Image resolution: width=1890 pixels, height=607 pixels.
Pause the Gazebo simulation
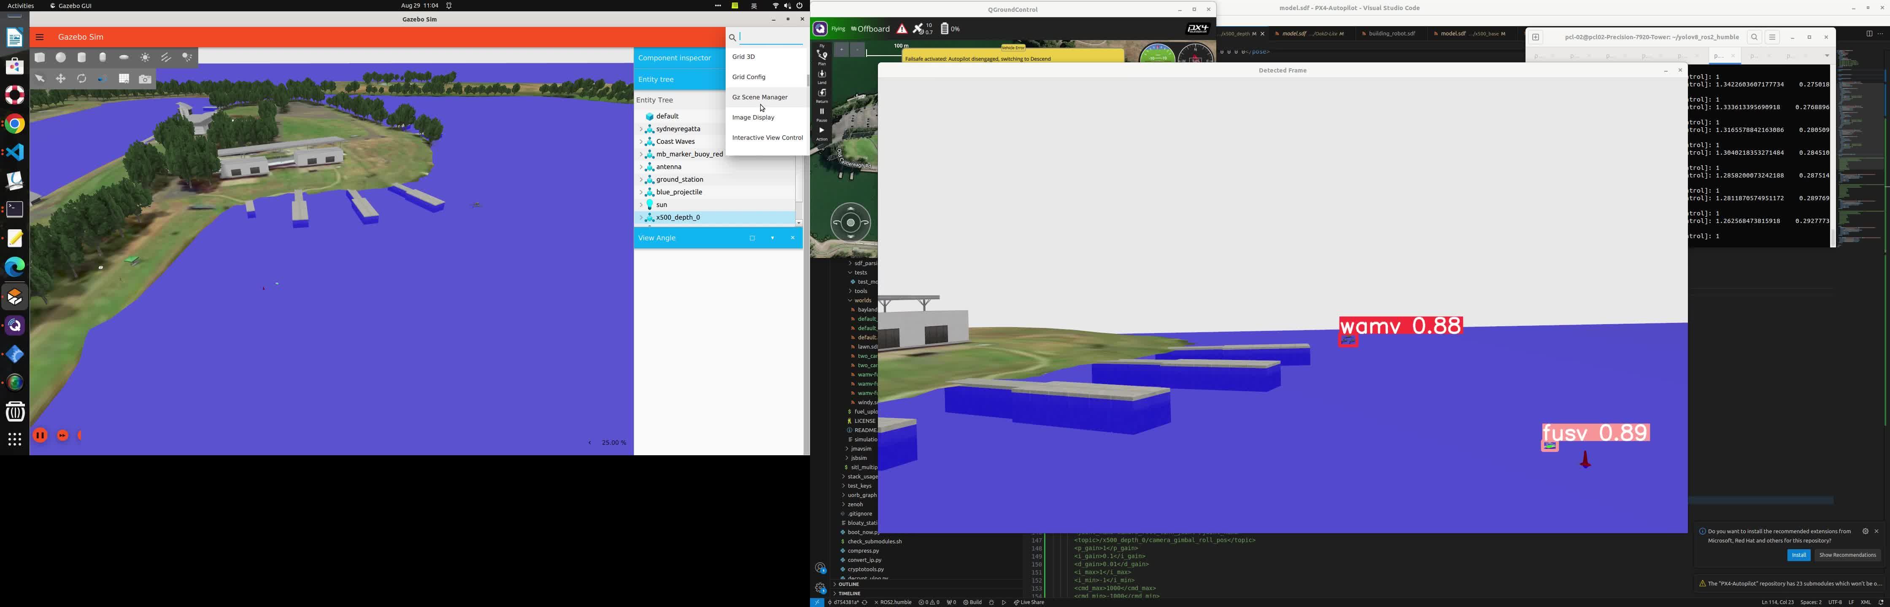pyautogui.click(x=40, y=435)
